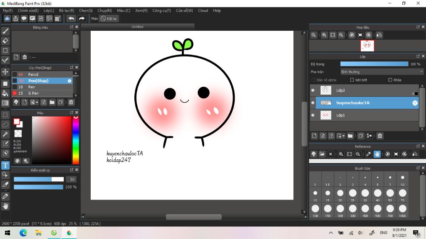Image resolution: width=426 pixels, height=239 pixels.
Task: Click the Undo arrow in toolbar
Action: pyautogui.click(x=71, y=18)
